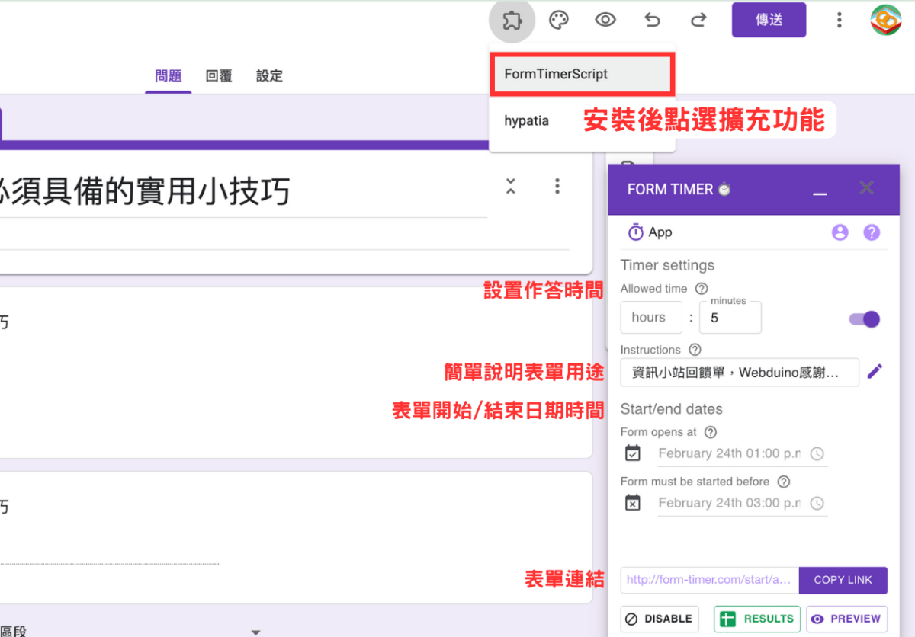The image size is (915, 637).
Task: Open the Form Timer help question icon
Action: click(872, 232)
